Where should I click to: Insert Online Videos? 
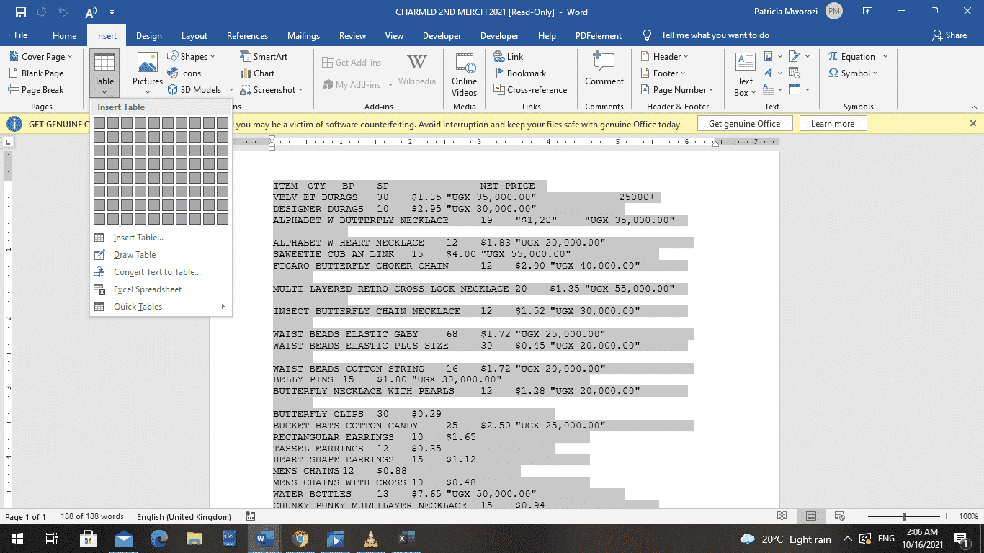464,73
